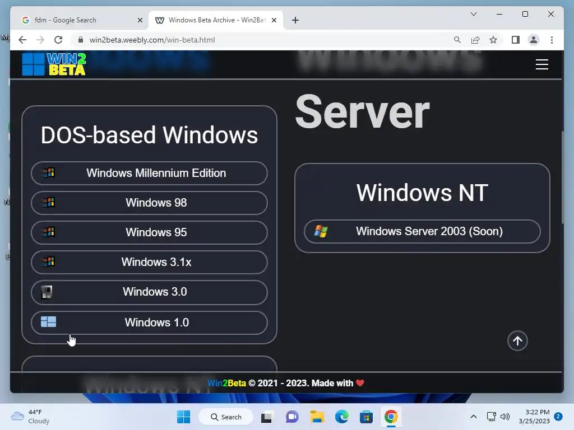Click the Windows Server 2003 flag icon

click(x=321, y=231)
